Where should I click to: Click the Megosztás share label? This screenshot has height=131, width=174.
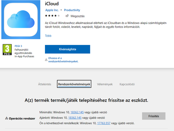pos(78,16)
